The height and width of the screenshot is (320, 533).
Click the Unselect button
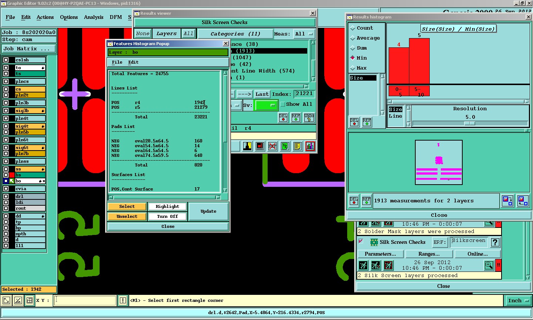pos(127,216)
